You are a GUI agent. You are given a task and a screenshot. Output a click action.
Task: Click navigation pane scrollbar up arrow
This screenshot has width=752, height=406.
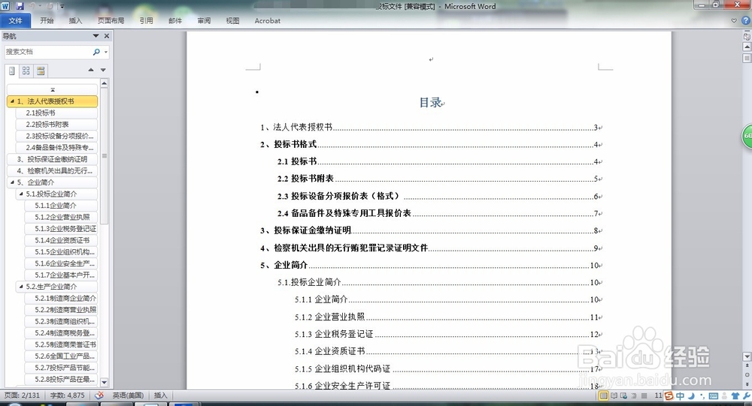tap(104, 83)
